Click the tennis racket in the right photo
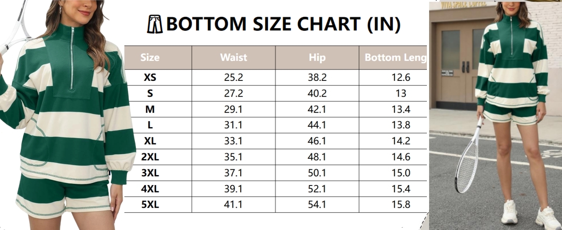The height and width of the screenshot is (230, 562). click(x=468, y=161)
